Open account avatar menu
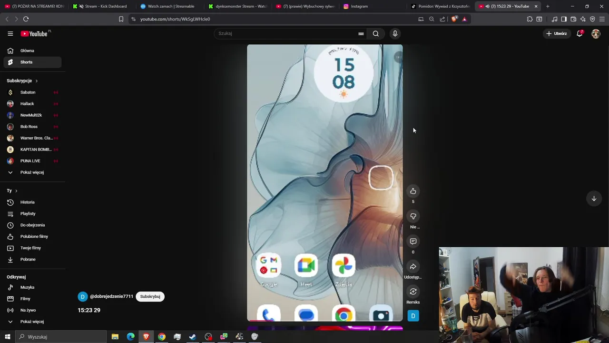The height and width of the screenshot is (343, 609). [596, 33]
